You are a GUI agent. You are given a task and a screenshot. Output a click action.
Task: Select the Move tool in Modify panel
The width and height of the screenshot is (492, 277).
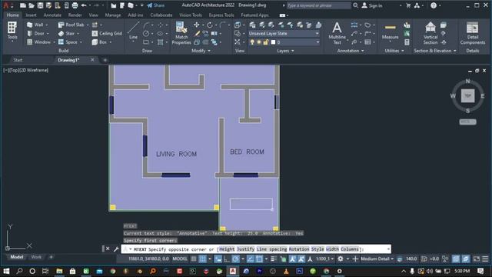(197, 25)
